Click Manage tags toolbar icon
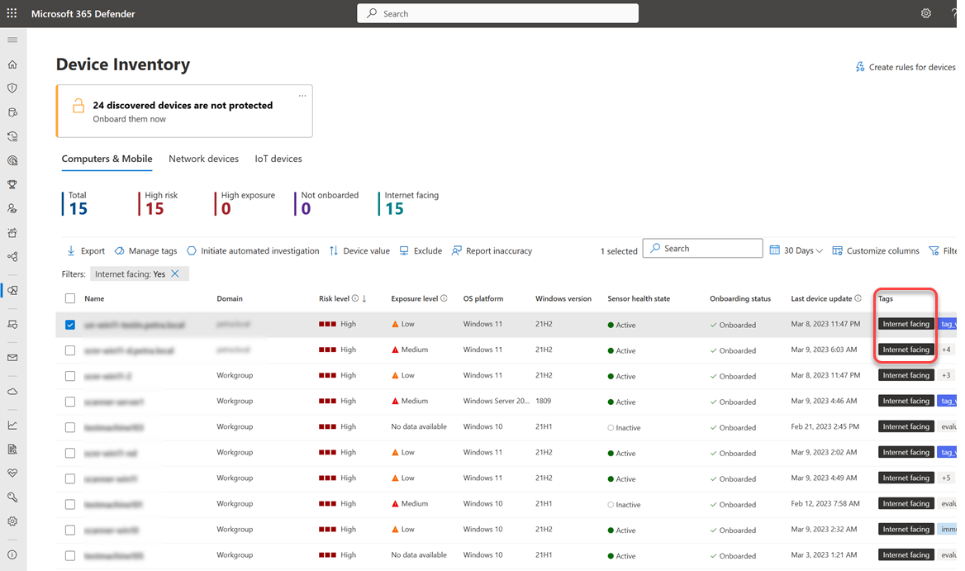 120,250
